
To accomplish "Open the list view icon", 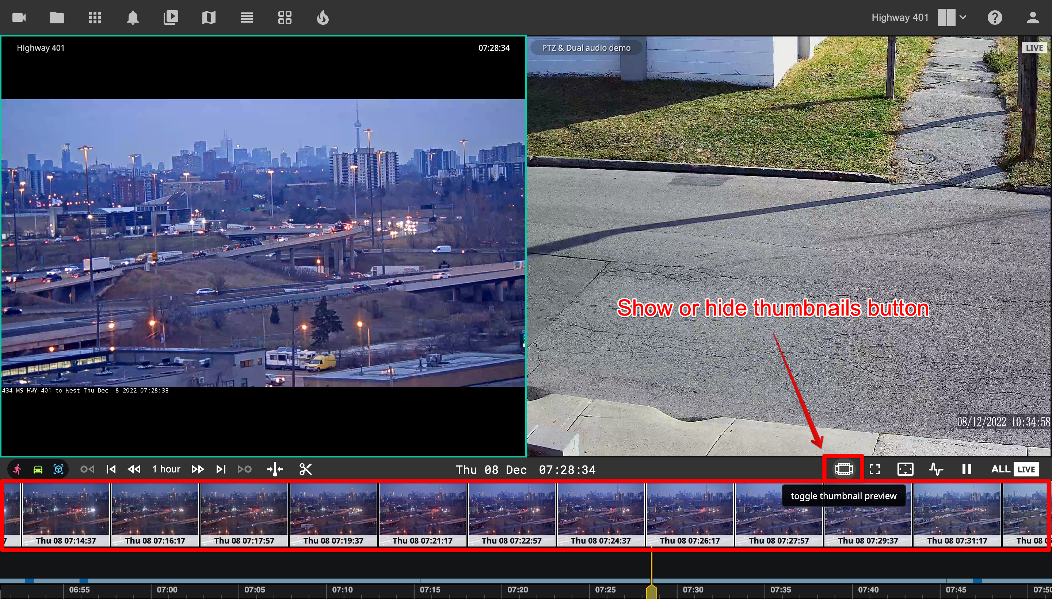I will pos(247,18).
